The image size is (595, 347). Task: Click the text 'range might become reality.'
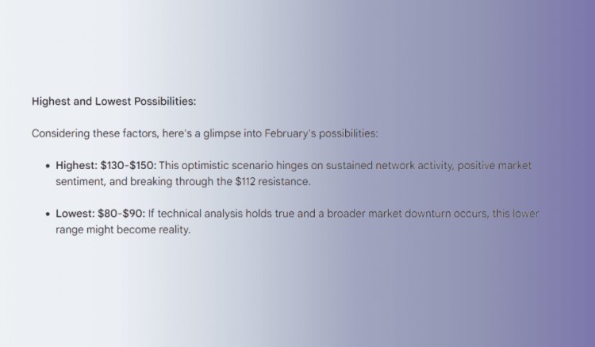(x=123, y=229)
